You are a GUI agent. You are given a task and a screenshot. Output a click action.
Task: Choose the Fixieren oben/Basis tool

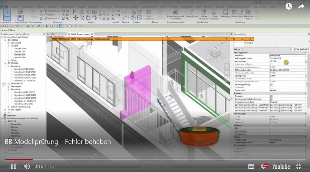coord(204,12)
